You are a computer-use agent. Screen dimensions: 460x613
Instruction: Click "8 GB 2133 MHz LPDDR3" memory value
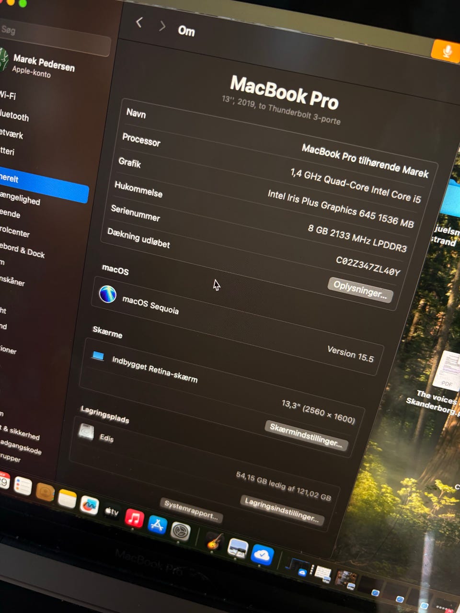(x=357, y=238)
